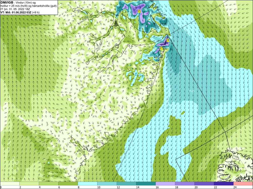Select the 2–4 m/s light green legend swatch
Screen dimensions: 253x189
pyautogui.click(x=29, y=183)
